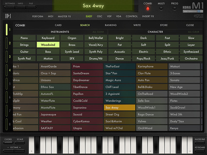Open the MASTER FX tab
This screenshot has height=155, width=207.
(64, 16)
